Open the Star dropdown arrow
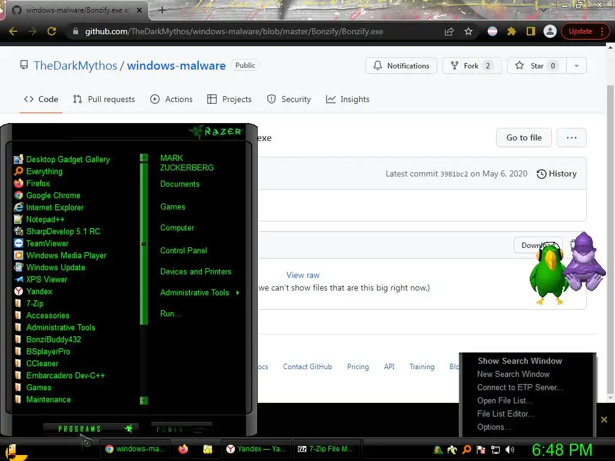 click(x=577, y=65)
